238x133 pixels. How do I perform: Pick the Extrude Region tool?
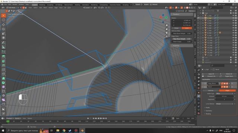coord(3,57)
